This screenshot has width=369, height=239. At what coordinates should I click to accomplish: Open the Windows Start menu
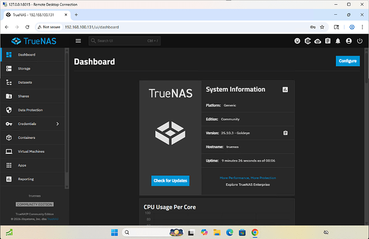point(114,232)
